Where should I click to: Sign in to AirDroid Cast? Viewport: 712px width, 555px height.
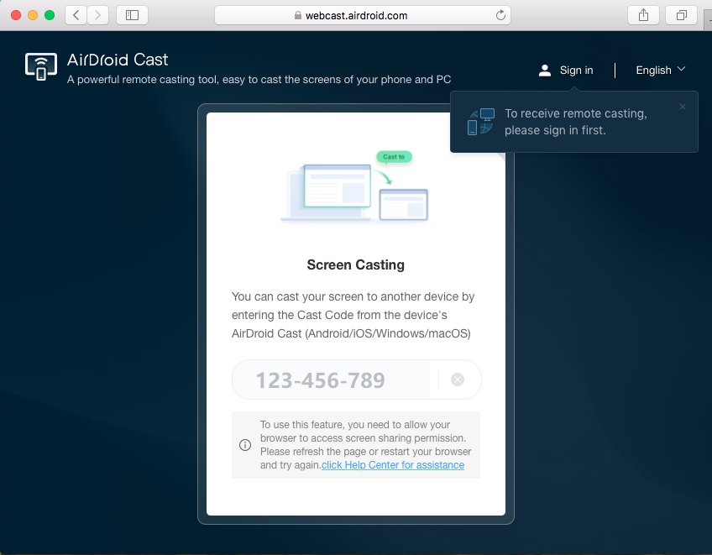pyautogui.click(x=576, y=70)
